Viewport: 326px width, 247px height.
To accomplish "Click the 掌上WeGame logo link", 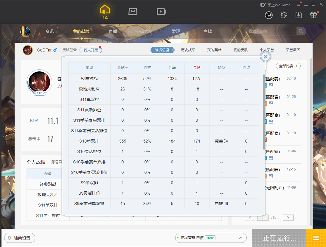I will coord(275,5).
